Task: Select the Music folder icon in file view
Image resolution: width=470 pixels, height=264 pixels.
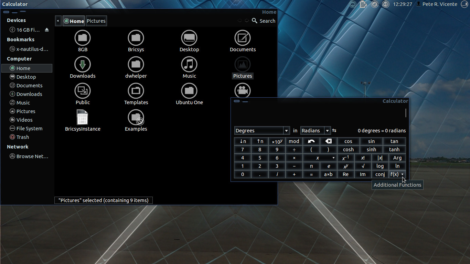Action: [189, 64]
